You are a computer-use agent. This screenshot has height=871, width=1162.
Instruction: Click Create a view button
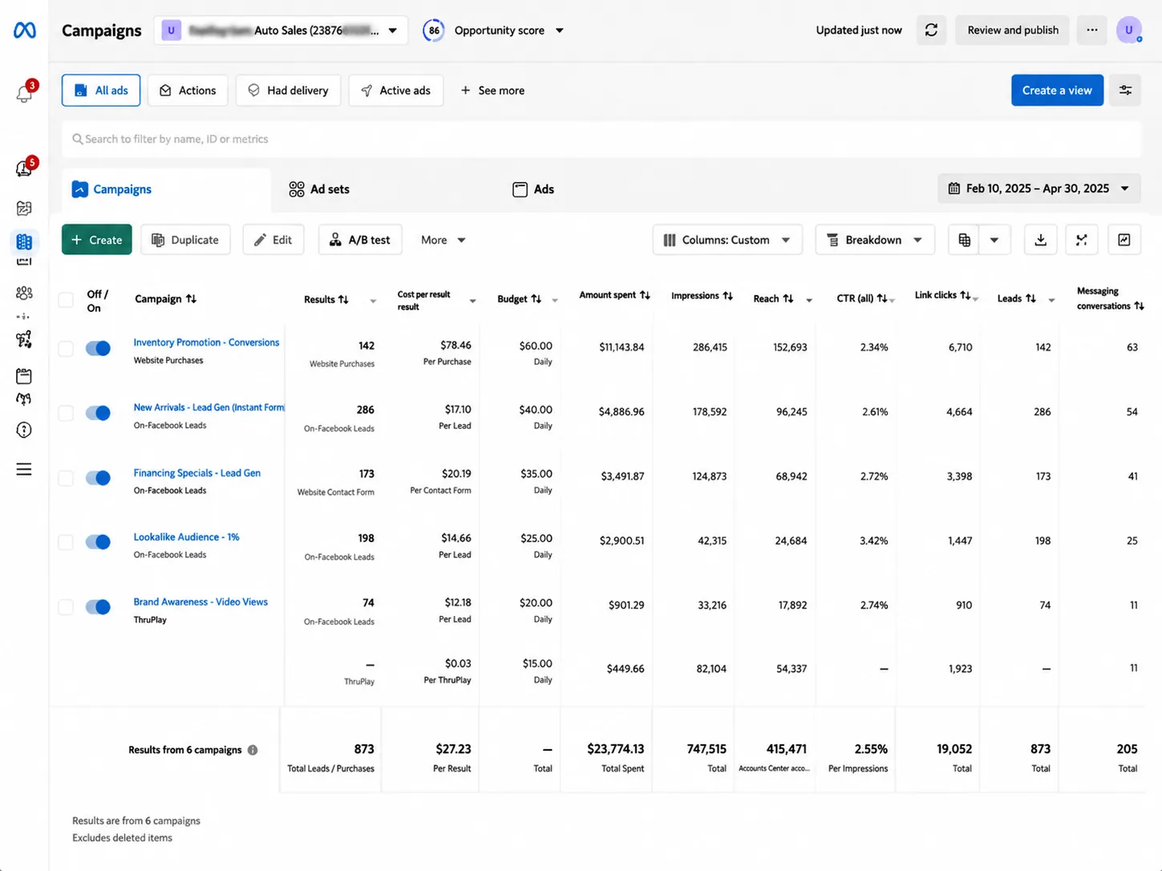coord(1057,91)
